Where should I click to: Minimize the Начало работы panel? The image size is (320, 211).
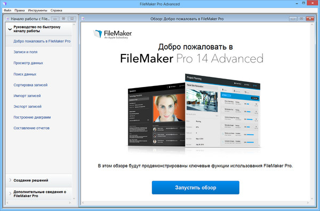click(x=55, y=19)
